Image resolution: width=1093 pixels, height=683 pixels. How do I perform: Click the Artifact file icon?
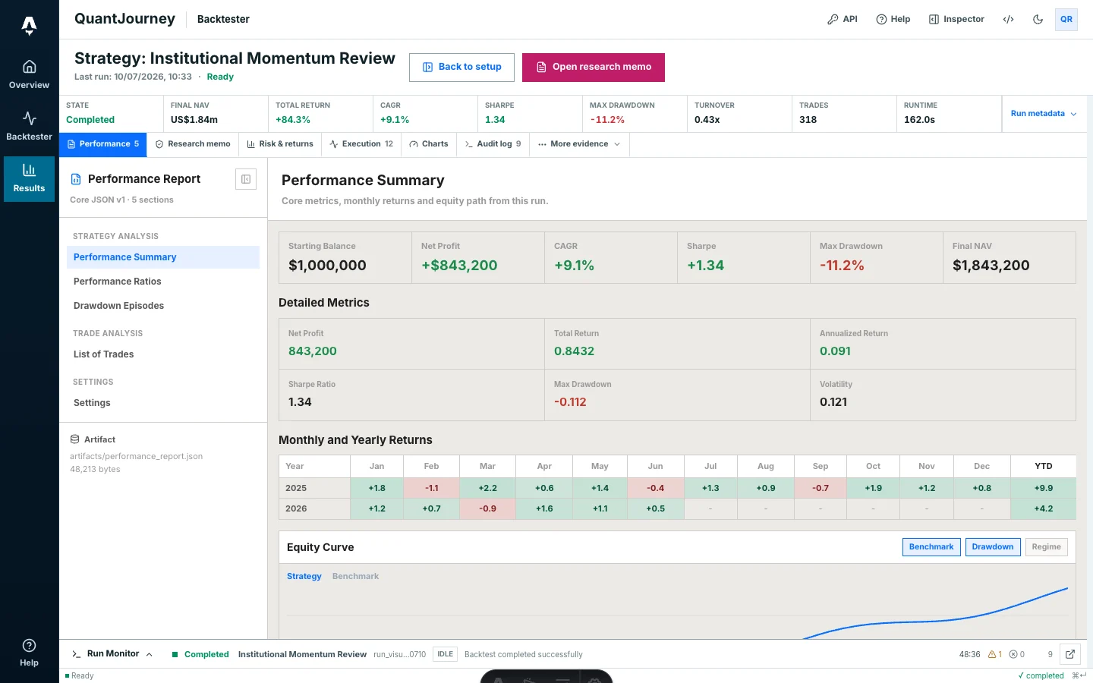tap(74, 439)
